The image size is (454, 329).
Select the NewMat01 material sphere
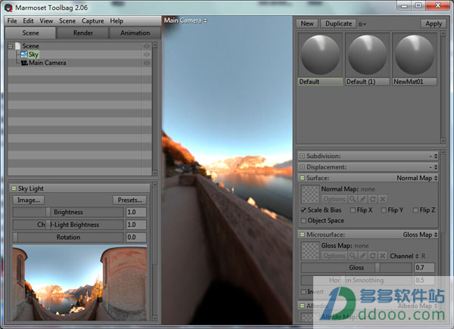point(415,54)
